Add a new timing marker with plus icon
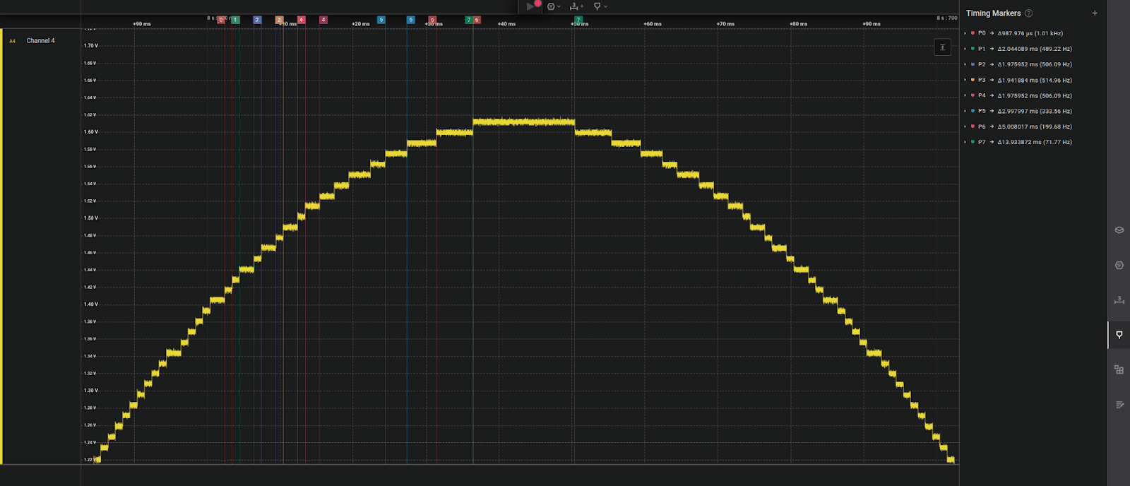The width and height of the screenshot is (1130, 486). coord(1095,13)
